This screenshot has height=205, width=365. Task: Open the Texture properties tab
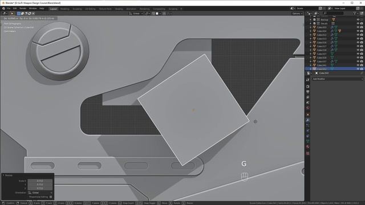(x=308, y=153)
